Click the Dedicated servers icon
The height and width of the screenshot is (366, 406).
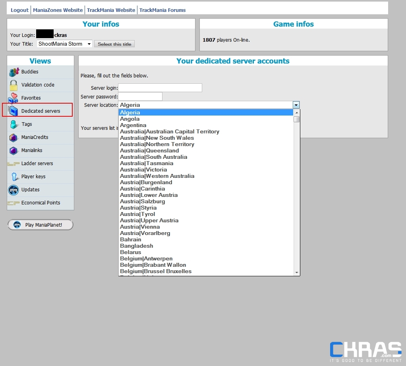click(13, 111)
